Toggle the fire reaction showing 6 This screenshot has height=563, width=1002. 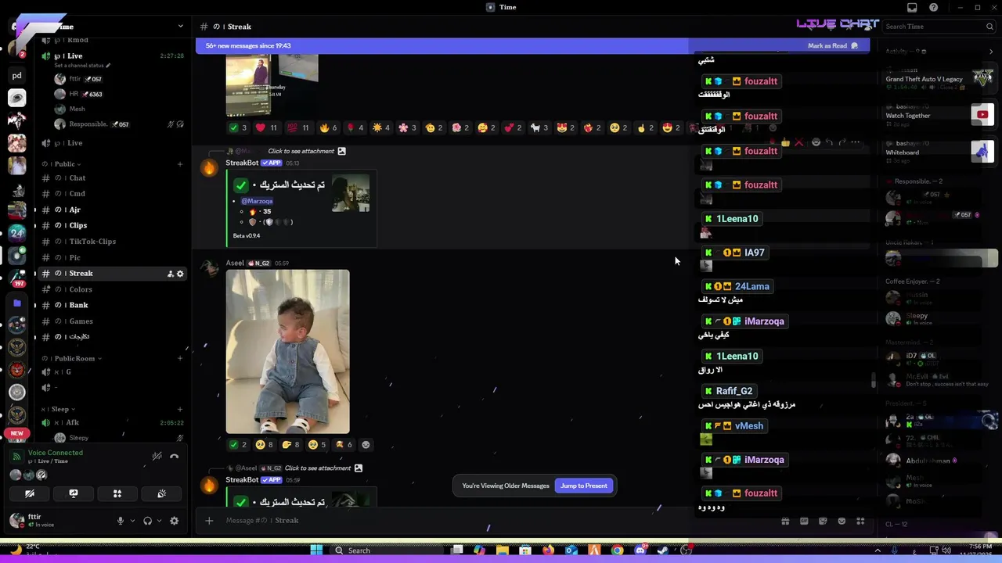click(329, 127)
